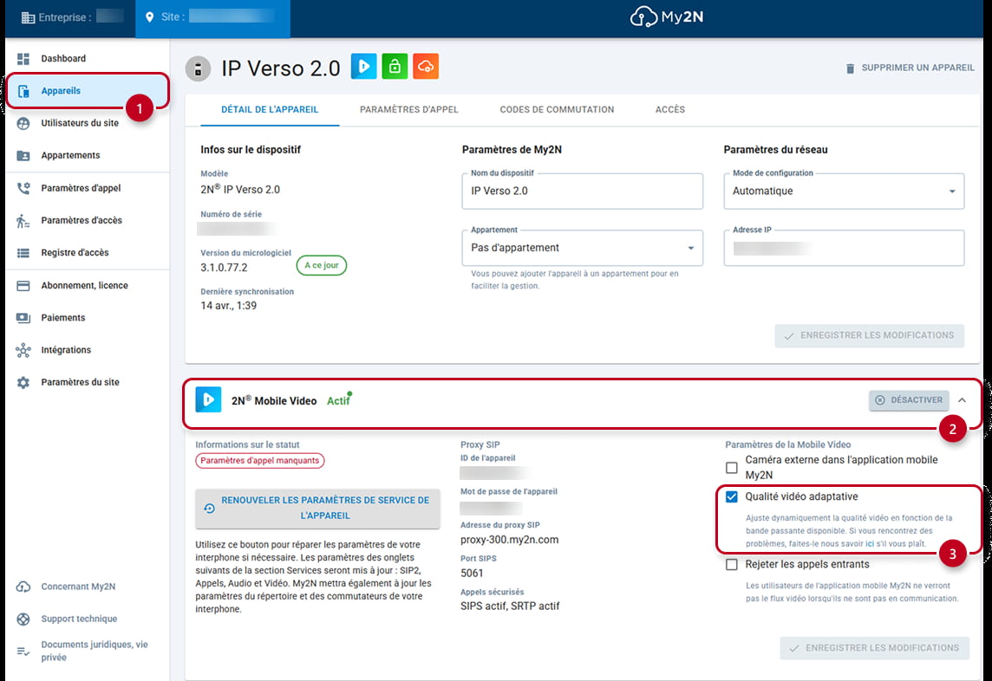Click the Site location pin icon
The image size is (992, 681).
coord(149,17)
